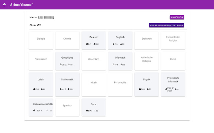The width and height of the screenshot is (214, 133).
Task: Click the GE-Z2 course code
Action: [x=65, y=65]
